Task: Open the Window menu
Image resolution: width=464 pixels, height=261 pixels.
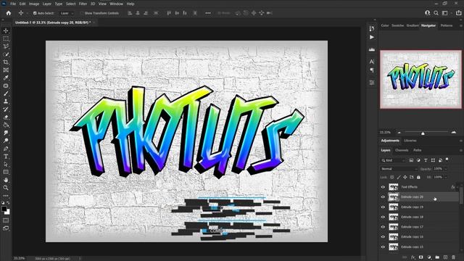Action: point(116,4)
